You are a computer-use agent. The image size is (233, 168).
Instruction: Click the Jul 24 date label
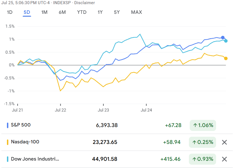click(146, 110)
